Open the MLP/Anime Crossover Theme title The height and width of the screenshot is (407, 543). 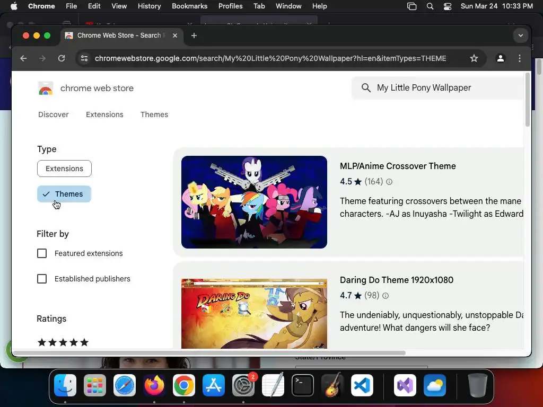tap(398, 166)
